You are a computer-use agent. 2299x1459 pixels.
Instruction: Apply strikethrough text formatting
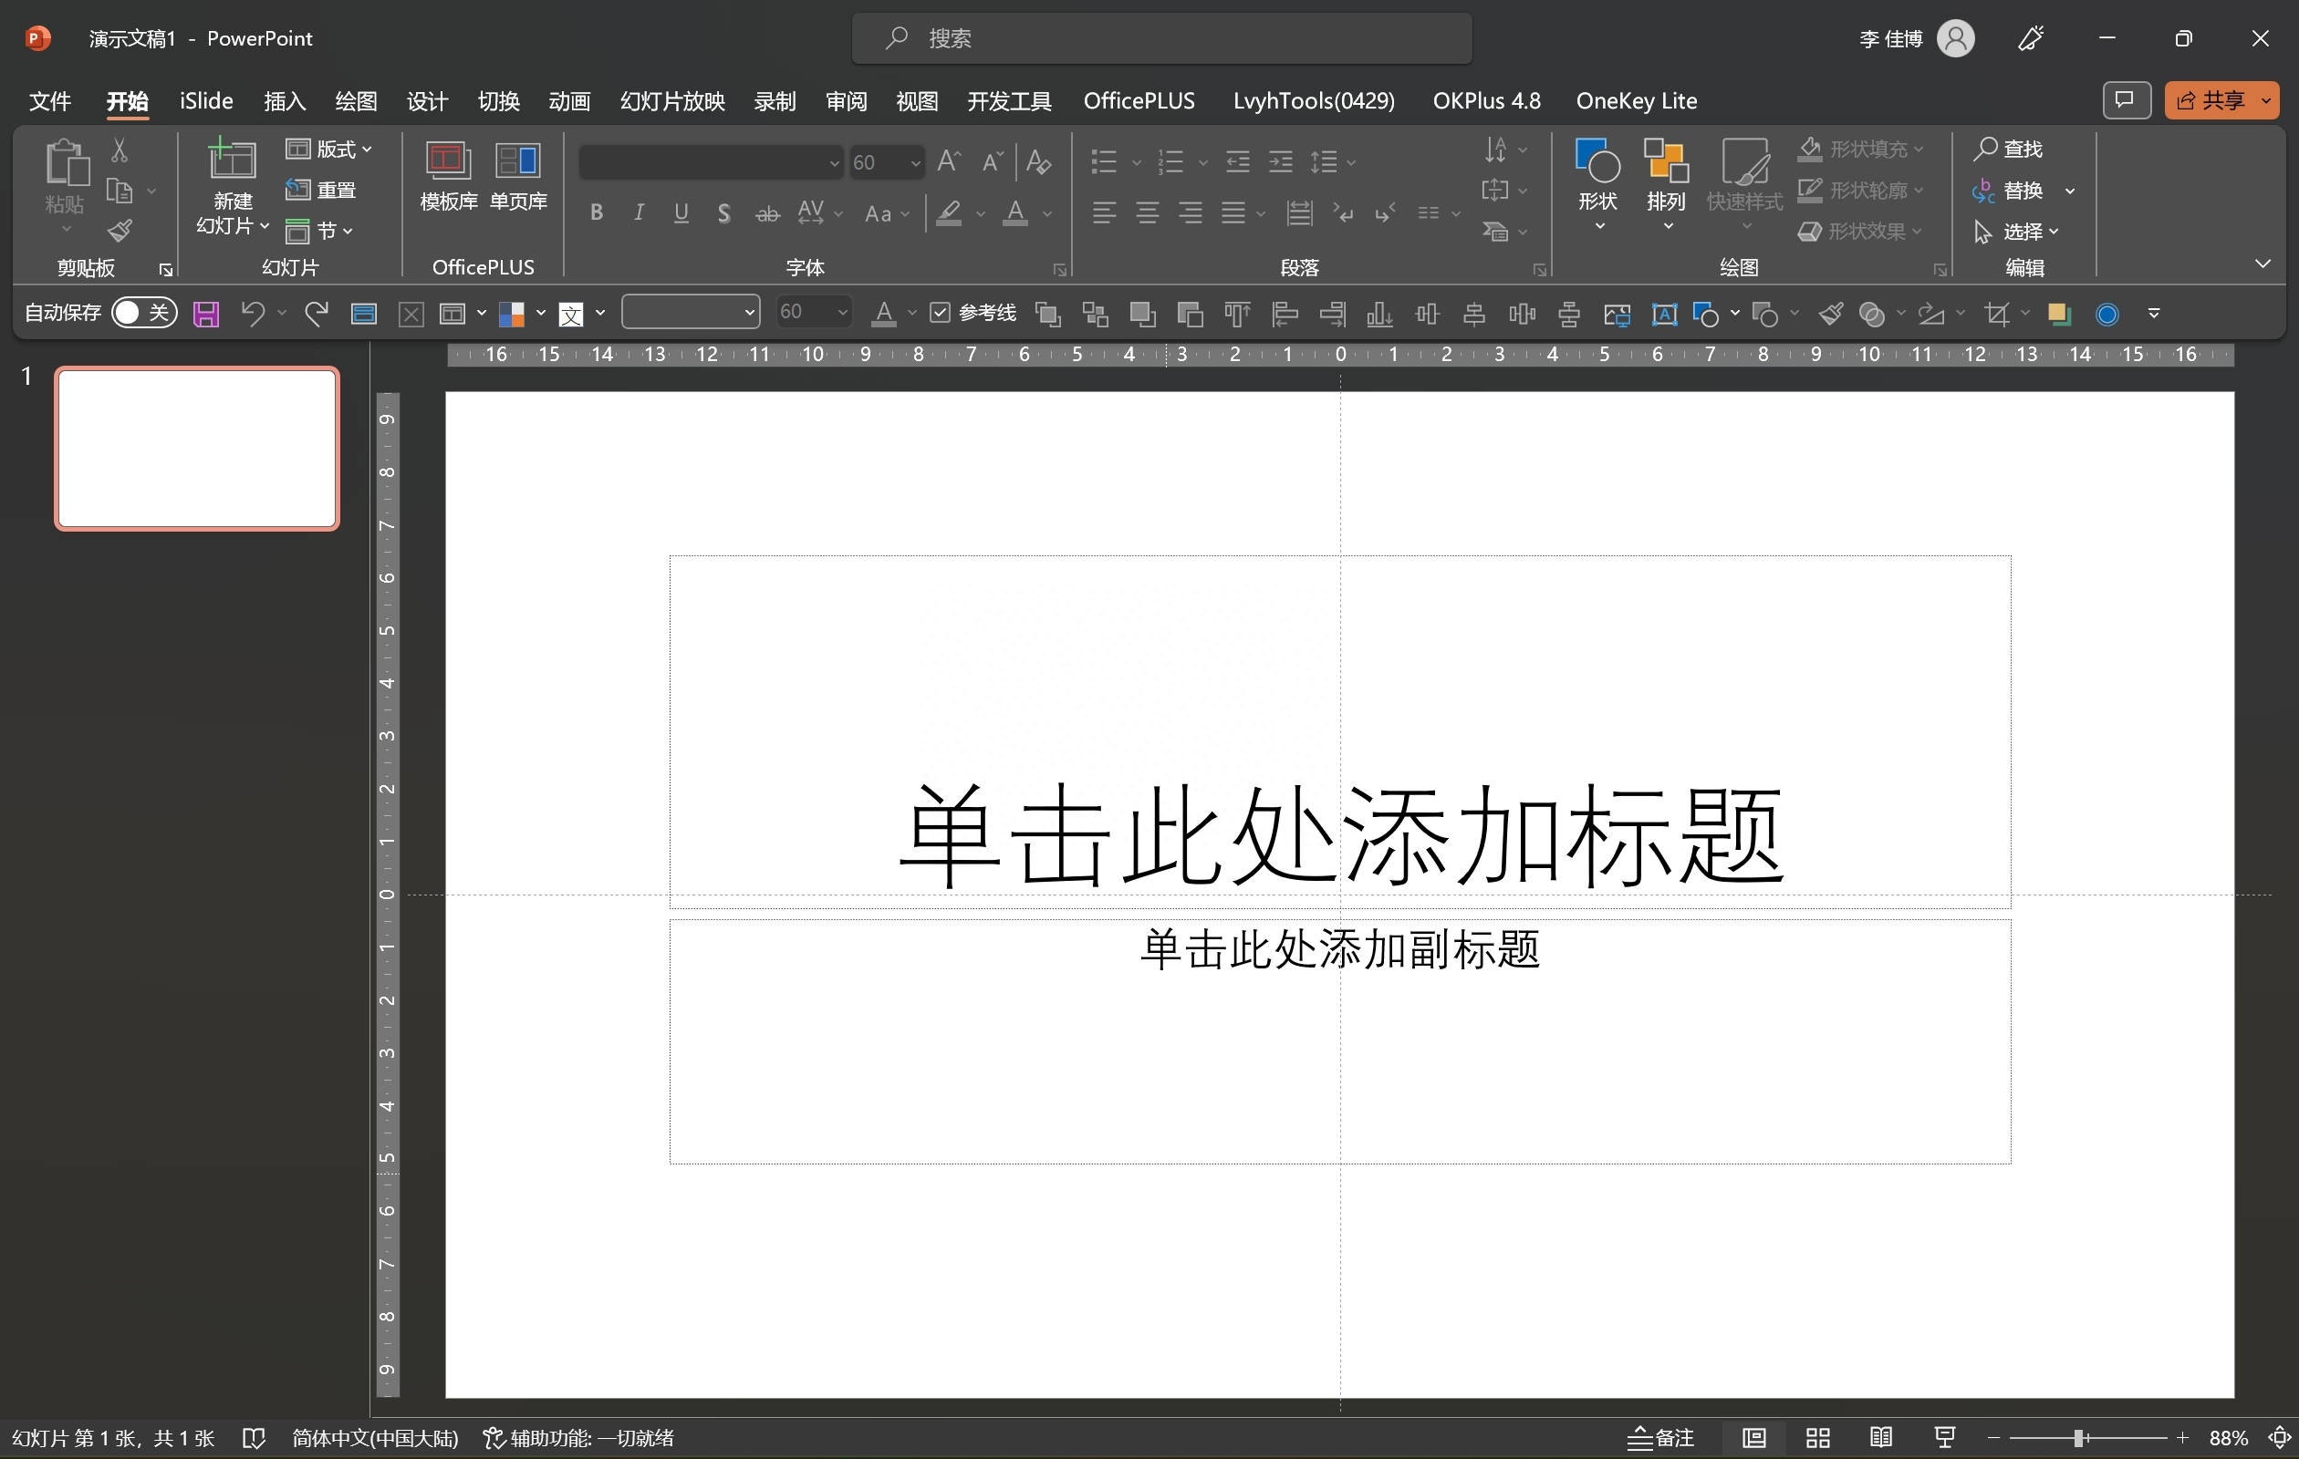(x=766, y=213)
